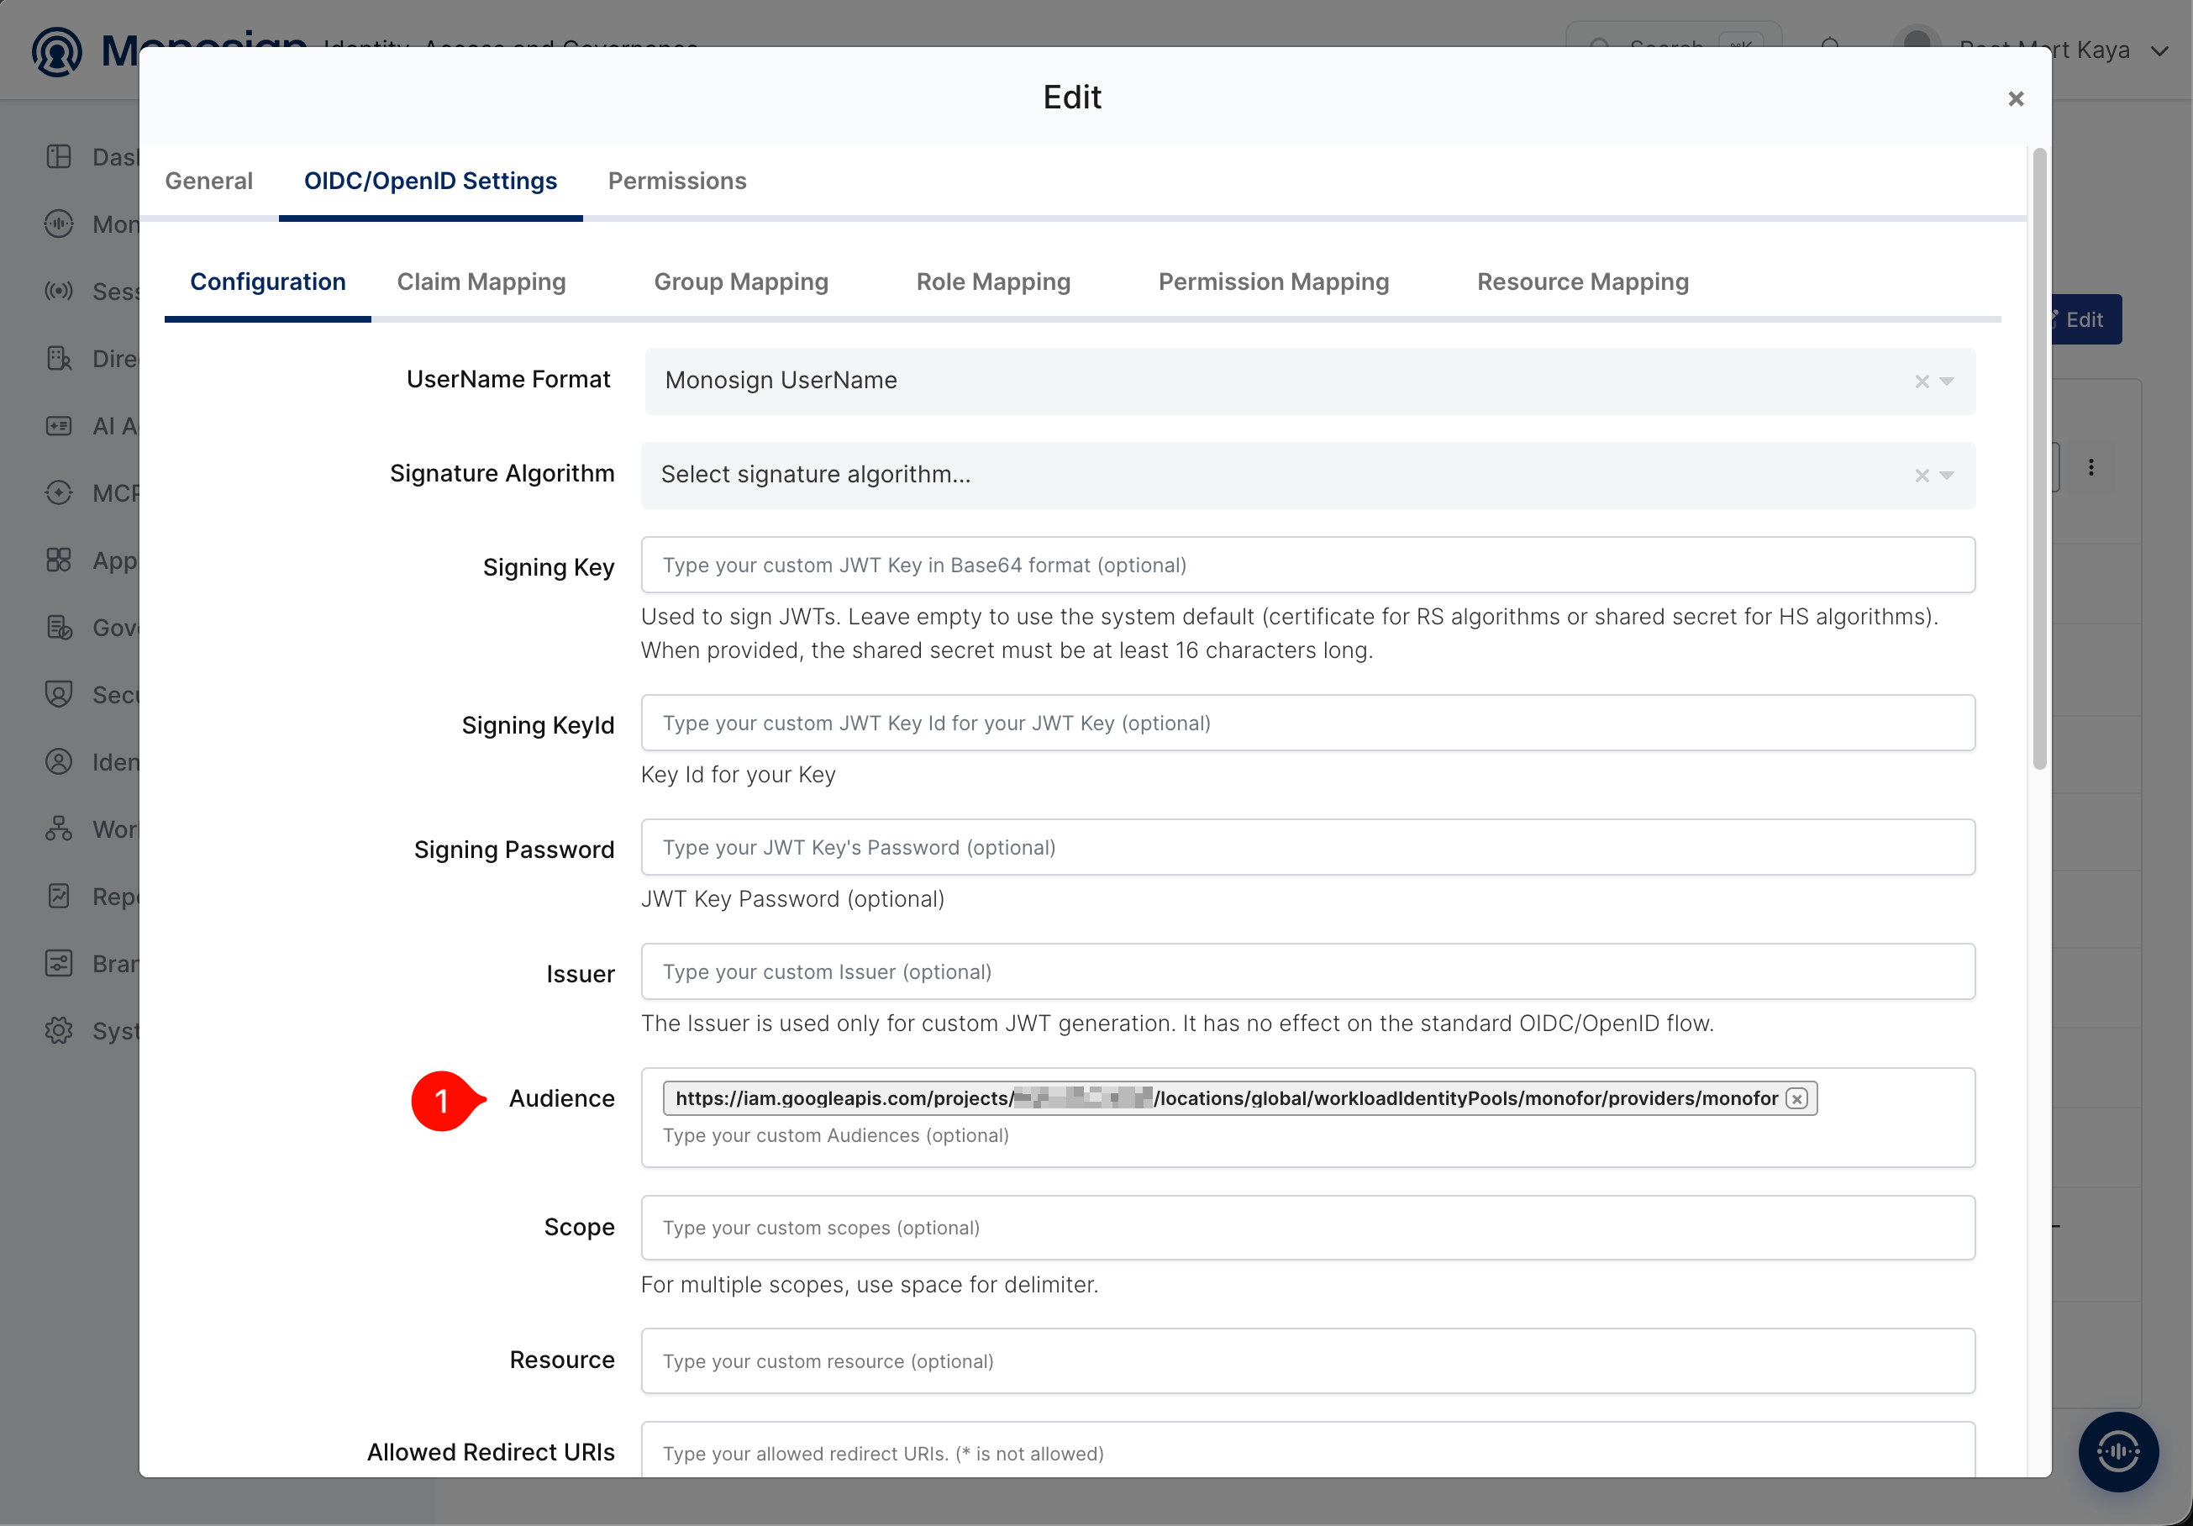Click the System gear icon in background sidebar
The height and width of the screenshot is (1526, 2193).
tap(59, 1031)
